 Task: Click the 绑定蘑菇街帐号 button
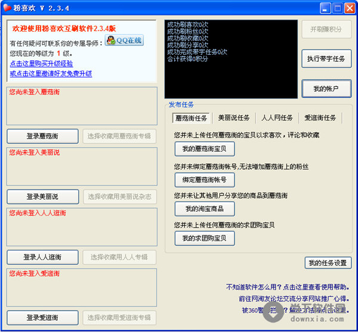(204, 180)
